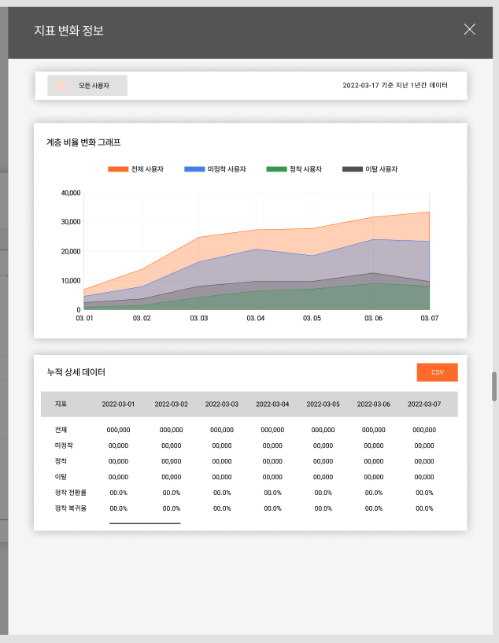The height and width of the screenshot is (643, 499).
Task: Click the blue 미정착 사용자 legend swatch
Action: [x=194, y=169]
